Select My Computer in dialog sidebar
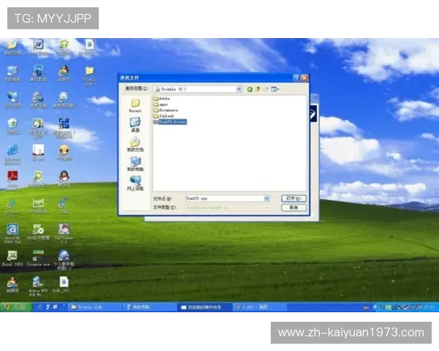Image resolution: width=439 pixels, height=351 pixels. pyautogui.click(x=135, y=164)
